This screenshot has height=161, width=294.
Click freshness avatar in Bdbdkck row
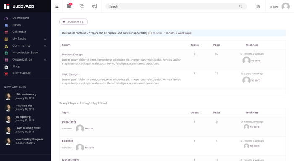(247, 146)
